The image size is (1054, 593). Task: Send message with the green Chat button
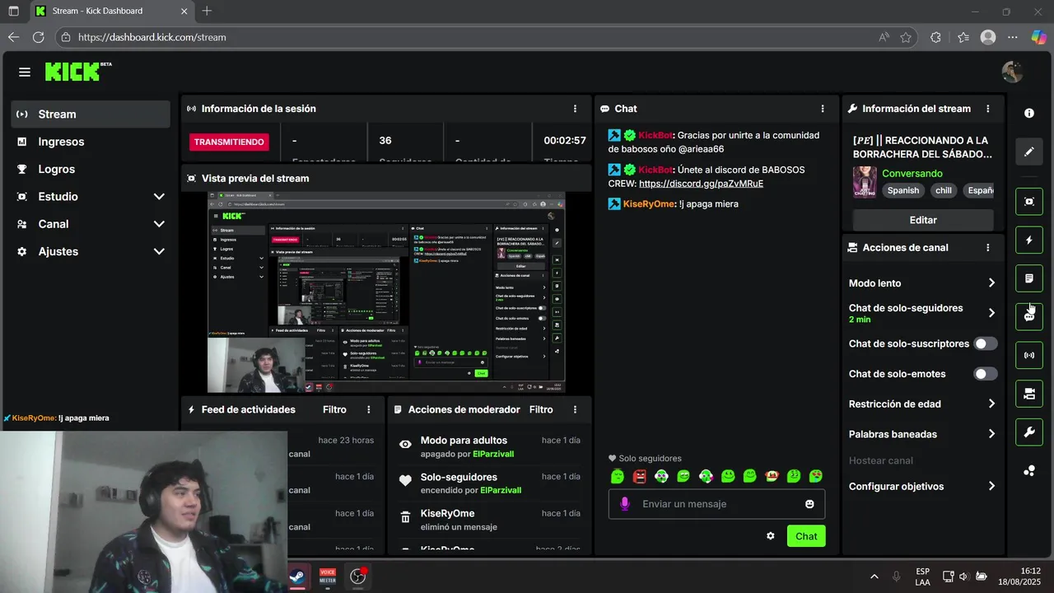tap(806, 536)
